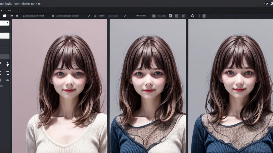Click the gray highlighted bar in left sidebar

click(x=5, y=57)
